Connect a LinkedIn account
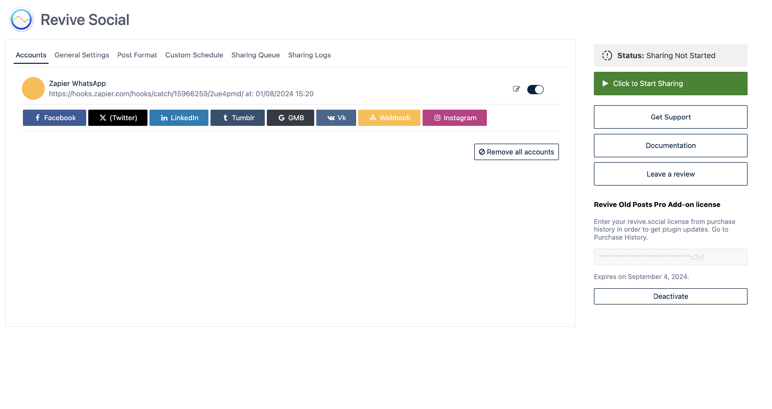772x409 pixels. pos(179,118)
